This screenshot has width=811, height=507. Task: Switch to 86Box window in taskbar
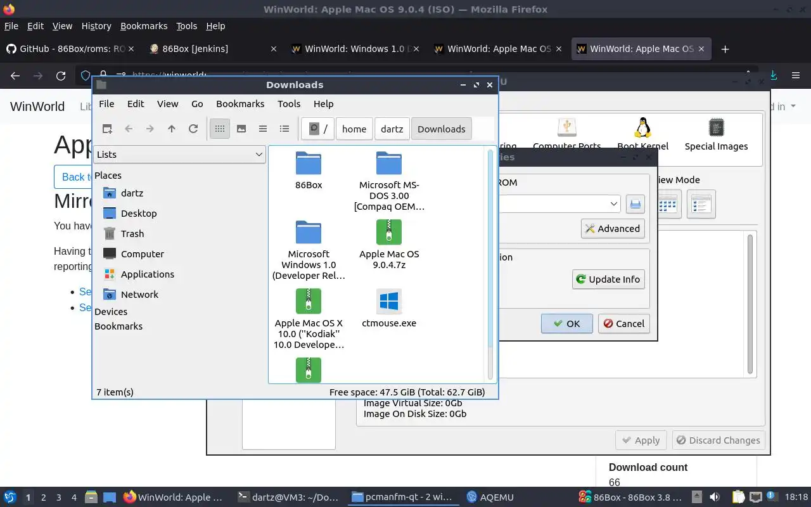pyautogui.click(x=630, y=497)
